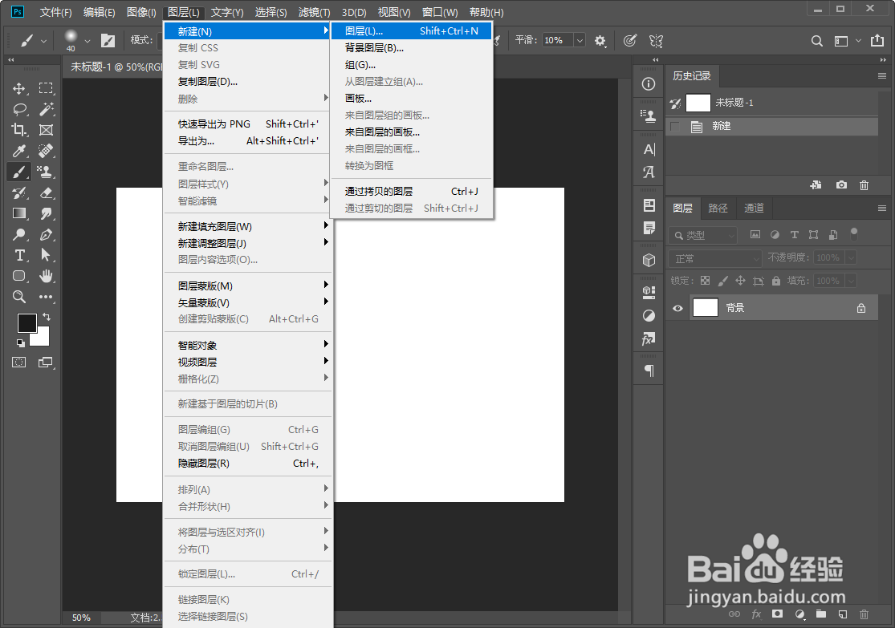Set history brush source for 新建 state
This screenshot has height=628, width=895.
[x=675, y=126]
